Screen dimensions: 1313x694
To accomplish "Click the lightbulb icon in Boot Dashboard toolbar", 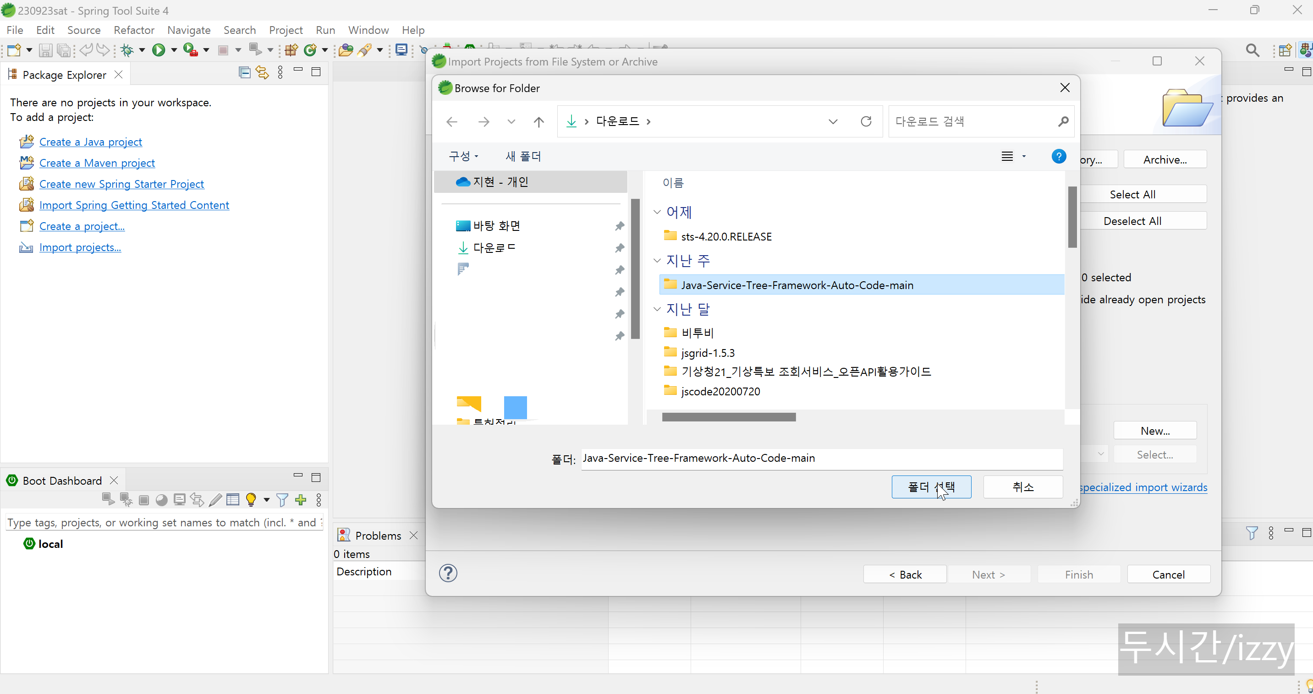I will [x=251, y=499].
